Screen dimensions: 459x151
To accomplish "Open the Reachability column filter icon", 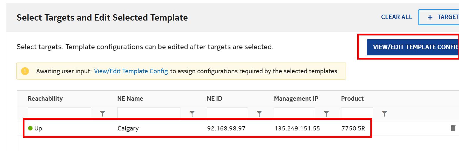I will (x=103, y=113).
